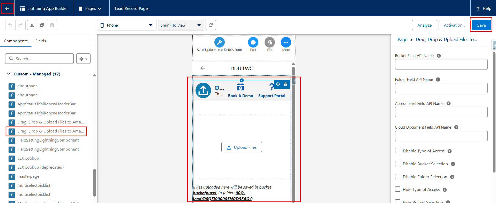Check Disable Bucket Selection
The width and height of the screenshot is (496, 203).
[398, 163]
